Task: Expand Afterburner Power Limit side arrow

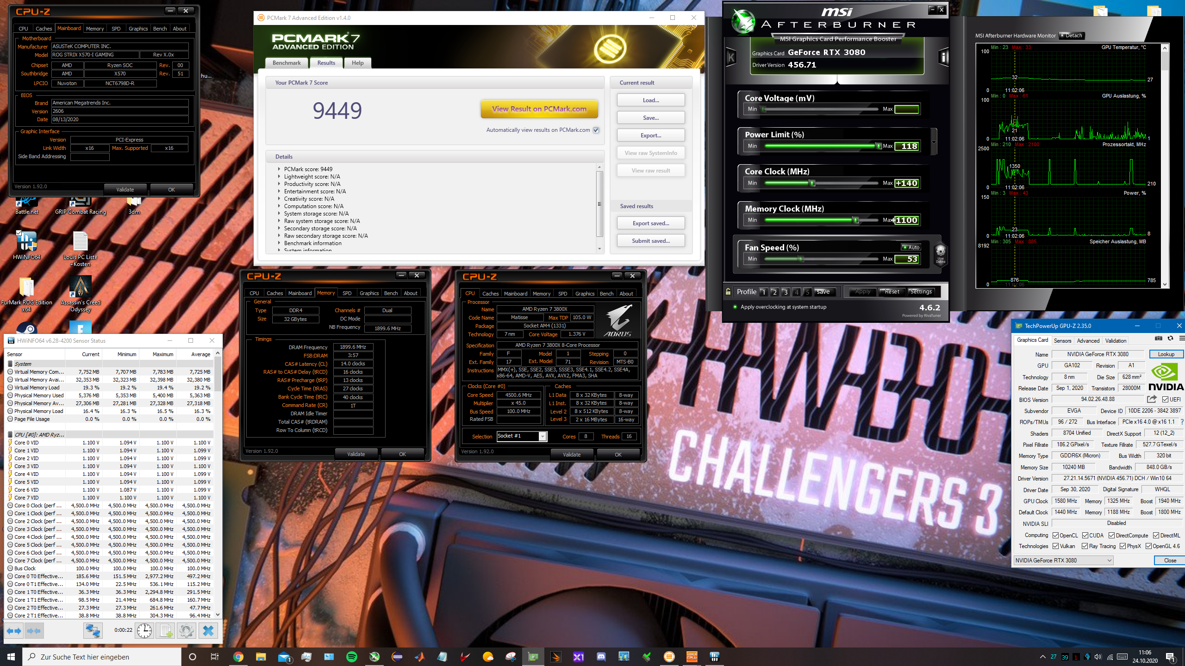Action: click(x=934, y=142)
